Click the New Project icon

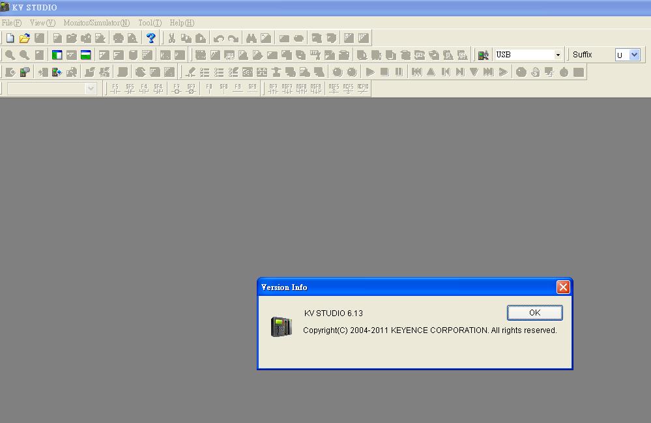[x=10, y=38]
